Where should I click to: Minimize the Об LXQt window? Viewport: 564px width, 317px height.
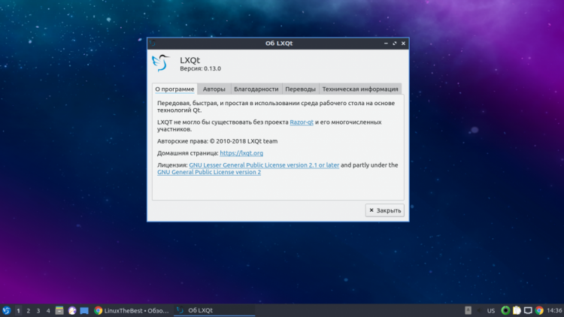(x=386, y=43)
